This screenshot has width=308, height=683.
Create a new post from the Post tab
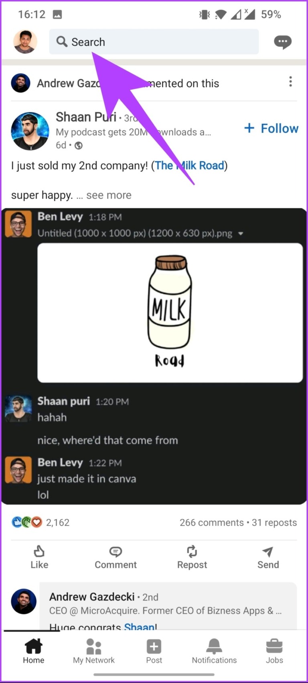(x=154, y=651)
